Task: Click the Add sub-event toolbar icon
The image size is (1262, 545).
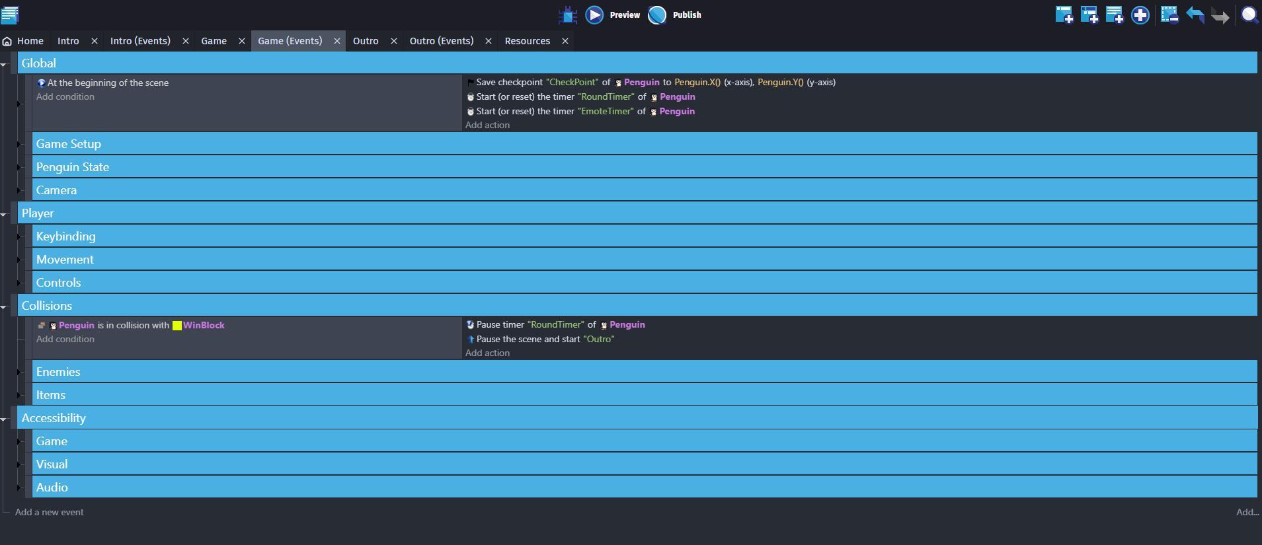Action: [1089, 15]
